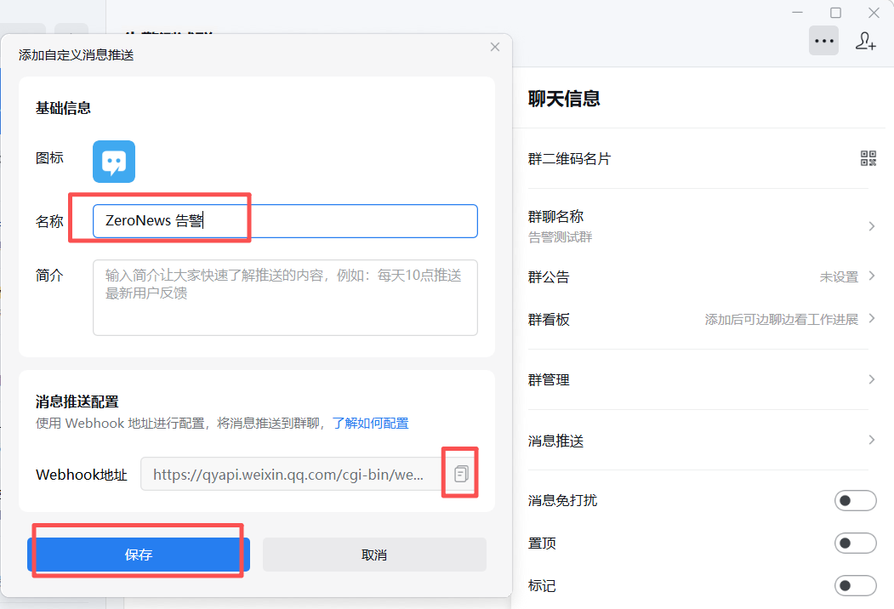Click the 取消 button
The width and height of the screenshot is (894, 609).
(x=374, y=555)
